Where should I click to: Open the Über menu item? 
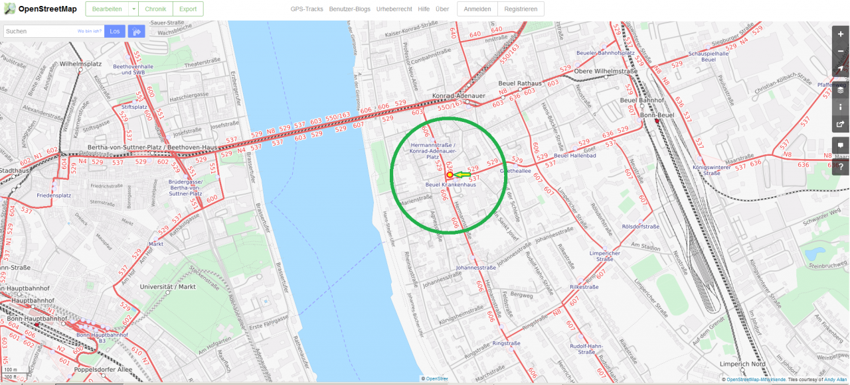pos(442,9)
